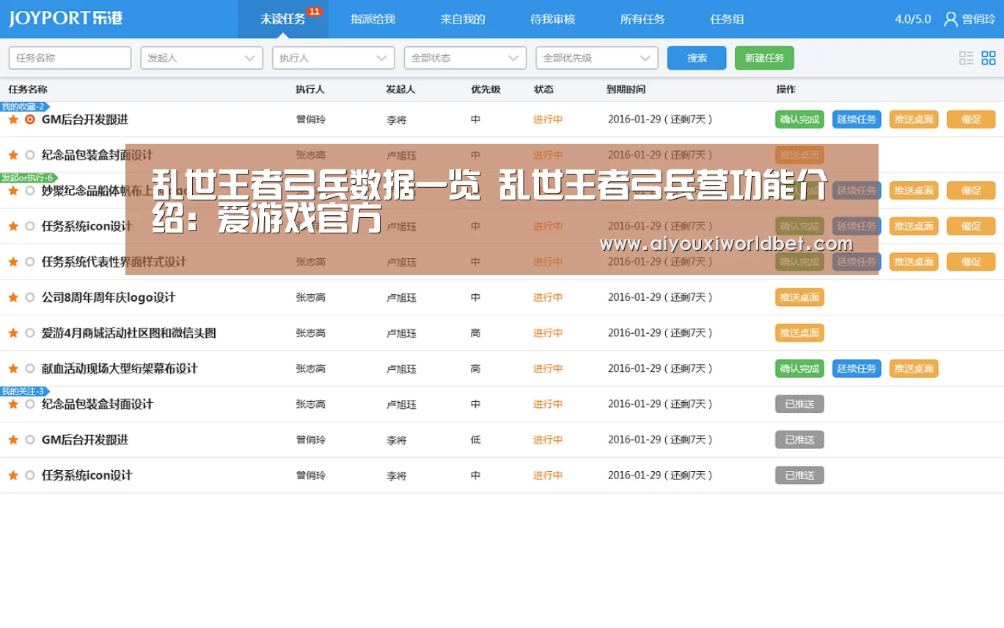Select radio for 任务系统icon设计 by 李将
Viewport: 1004px width, 628px height.
pos(30,475)
